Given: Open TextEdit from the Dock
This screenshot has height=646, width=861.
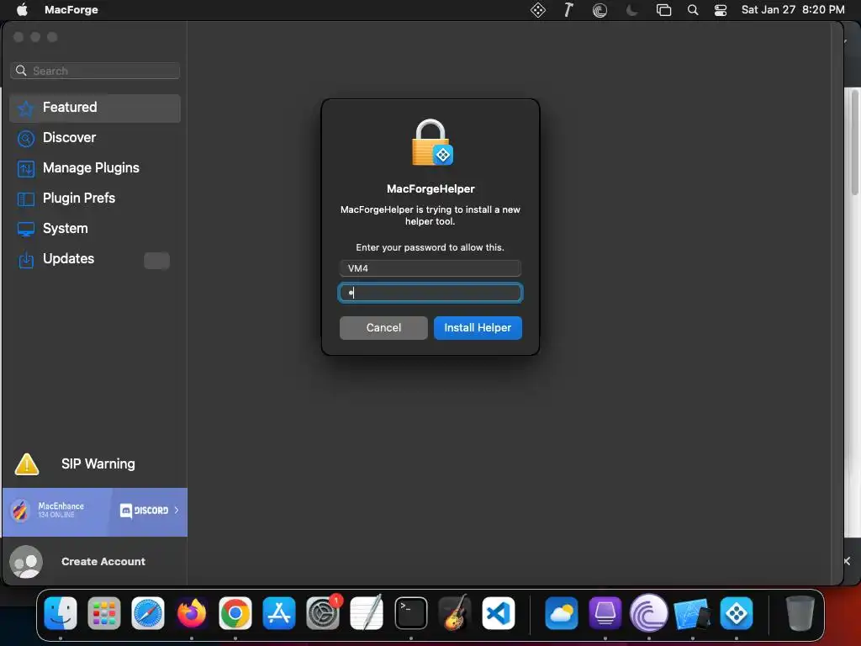Looking at the screenshot, I should pyautogui.click(x=367, y=613).
